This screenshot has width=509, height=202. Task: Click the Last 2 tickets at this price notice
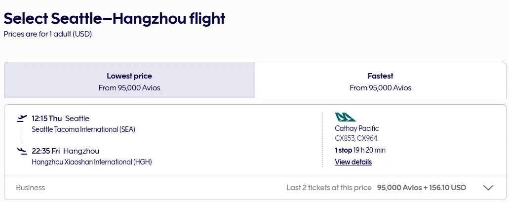click(329, 188)
